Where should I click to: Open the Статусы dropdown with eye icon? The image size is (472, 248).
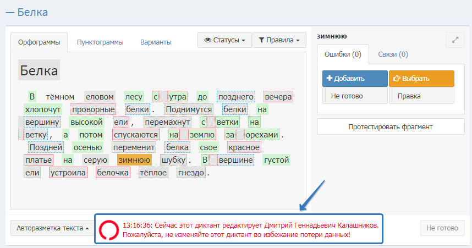point(224,40)
